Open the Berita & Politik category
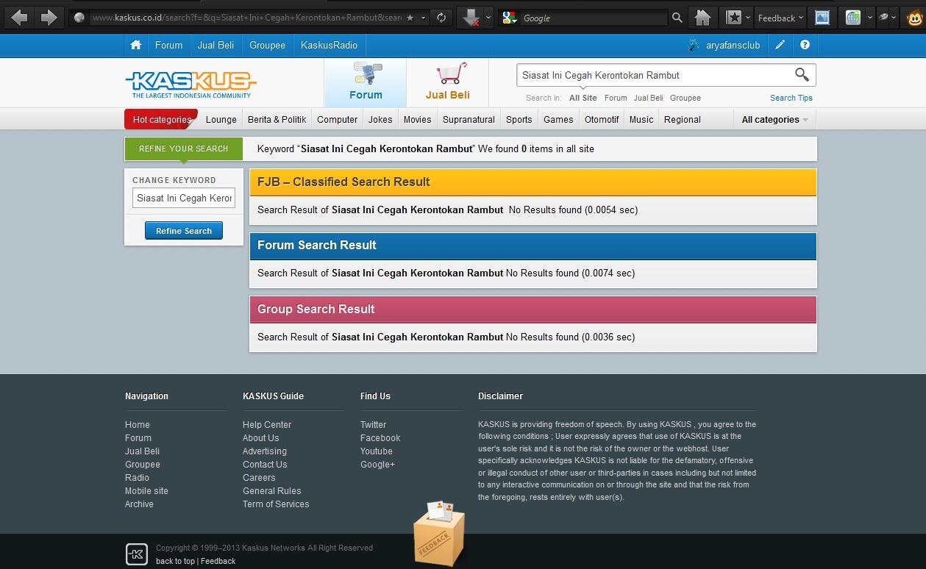 [277, 119]
